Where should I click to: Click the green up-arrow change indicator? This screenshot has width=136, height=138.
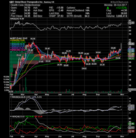(x=108, y=8)
